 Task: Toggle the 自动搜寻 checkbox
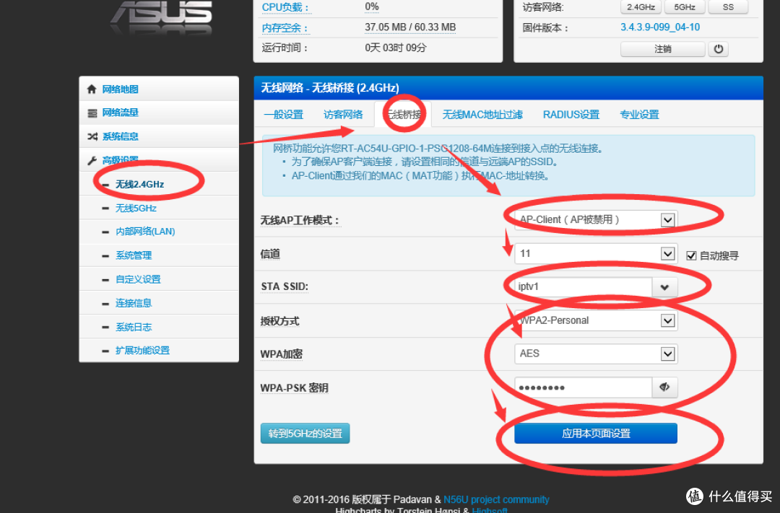coord(691,255)
